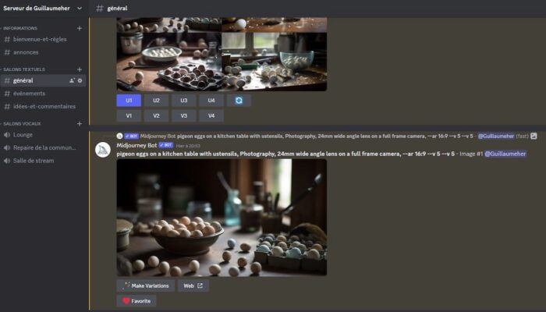
Task: Click the small avatar in reply preview
Action: pyautogui.click(x=119, y=136)
